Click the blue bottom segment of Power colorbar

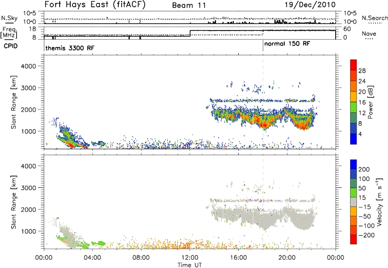click(354, 139)
